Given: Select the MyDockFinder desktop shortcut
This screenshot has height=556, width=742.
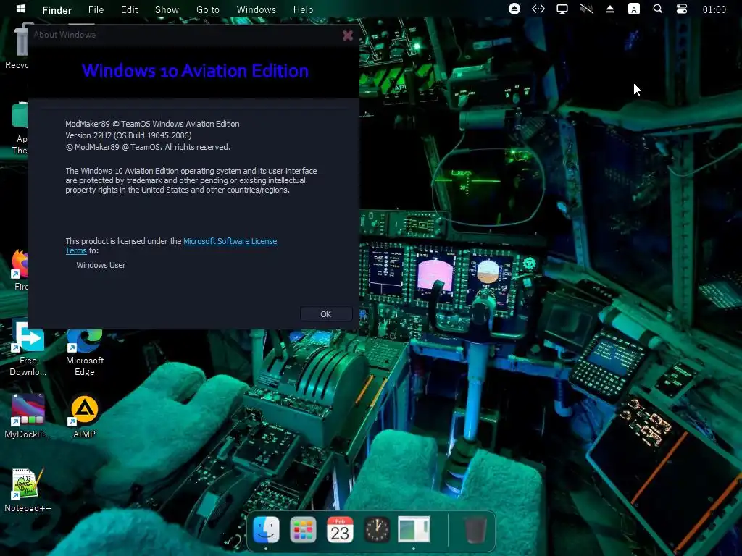Looking at the screenshot, I should click(28, 416).
